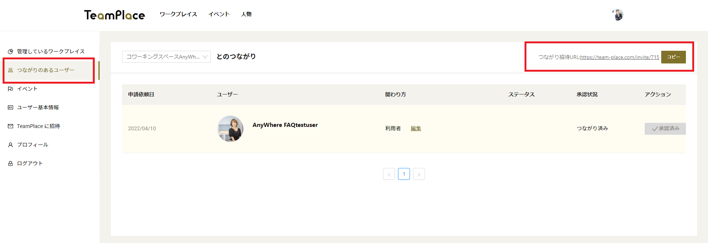Open the team-place.com invite URL link
This screenshot has width=708, height=243.
619,57
